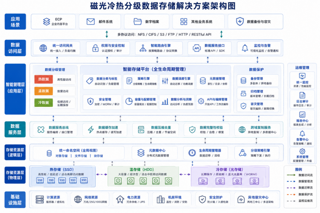
Task: Click the 应用场景 layer label
Action: click(15, 22)
